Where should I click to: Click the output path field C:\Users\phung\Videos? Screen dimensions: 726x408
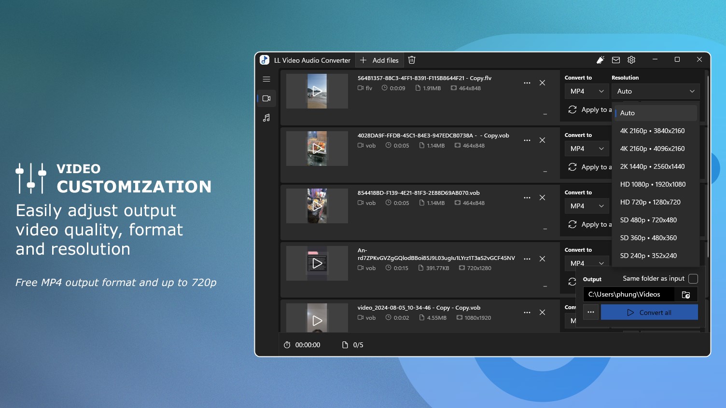pyautogui.click(x=628, y=294)
